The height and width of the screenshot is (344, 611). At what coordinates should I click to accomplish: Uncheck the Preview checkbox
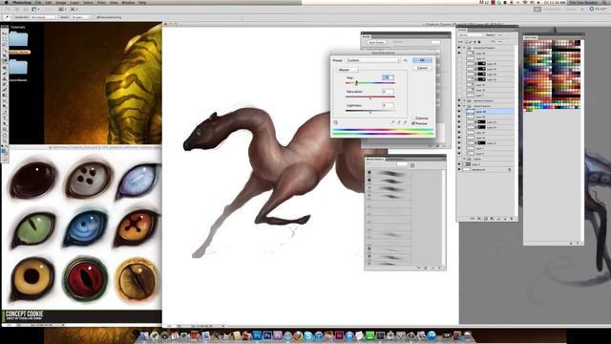[413, 123]
